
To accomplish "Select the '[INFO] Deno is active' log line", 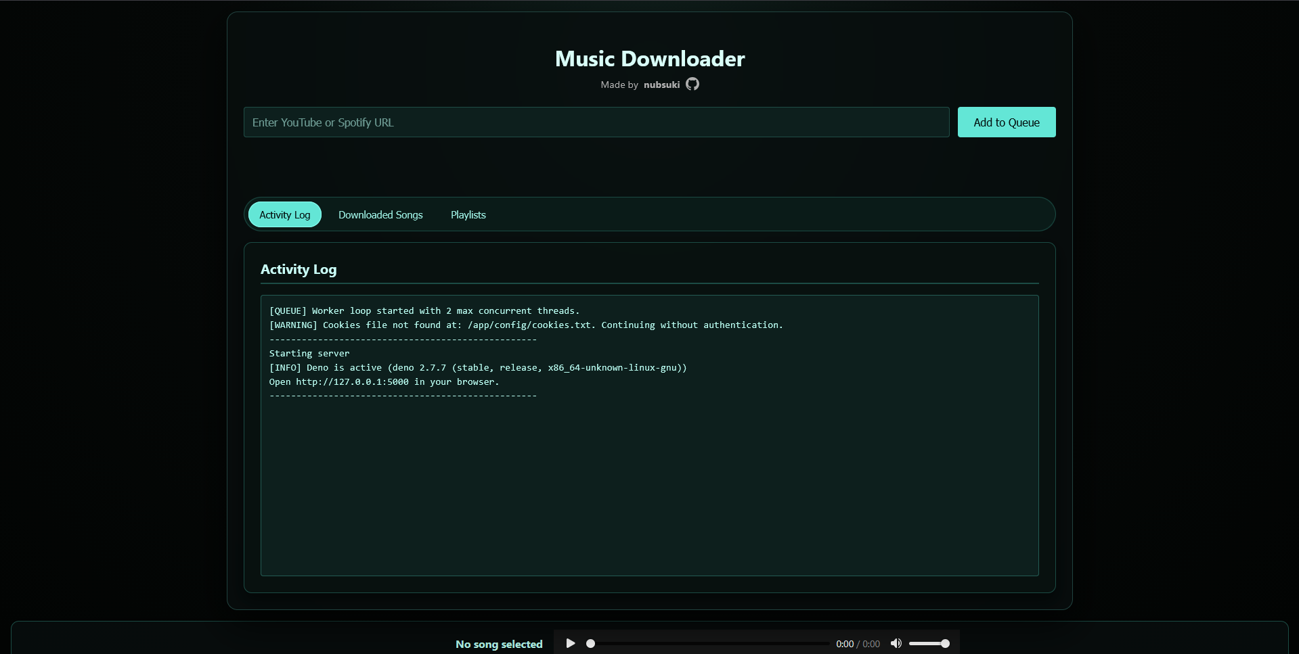I will click(x=478, y=368).
